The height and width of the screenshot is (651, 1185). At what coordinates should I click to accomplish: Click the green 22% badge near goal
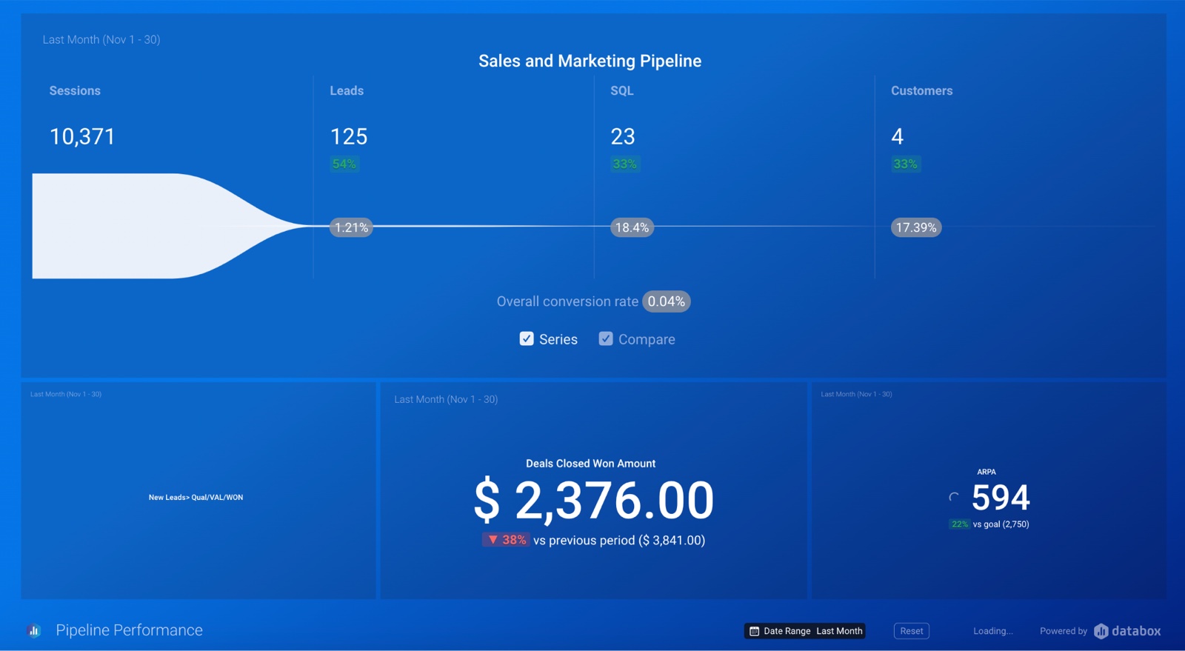960,524
